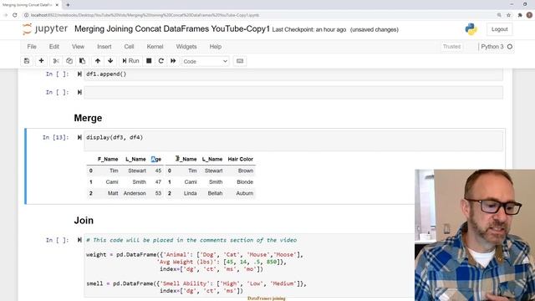Viewport: 535px width, 301px height.
Task: Run the df1.append() cell via its run icon
Action: click(79, 74)
